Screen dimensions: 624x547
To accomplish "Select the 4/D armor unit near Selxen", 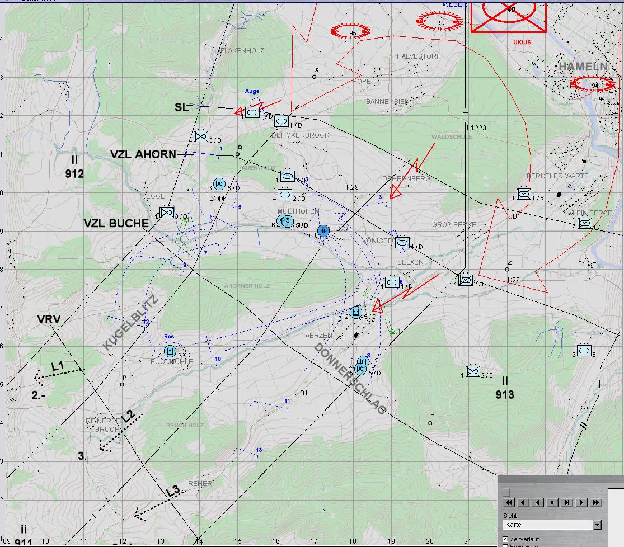I will 392,282.
